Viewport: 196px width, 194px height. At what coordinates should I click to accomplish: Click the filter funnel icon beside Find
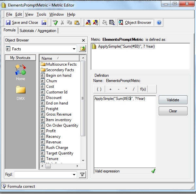tap(82, 174)
